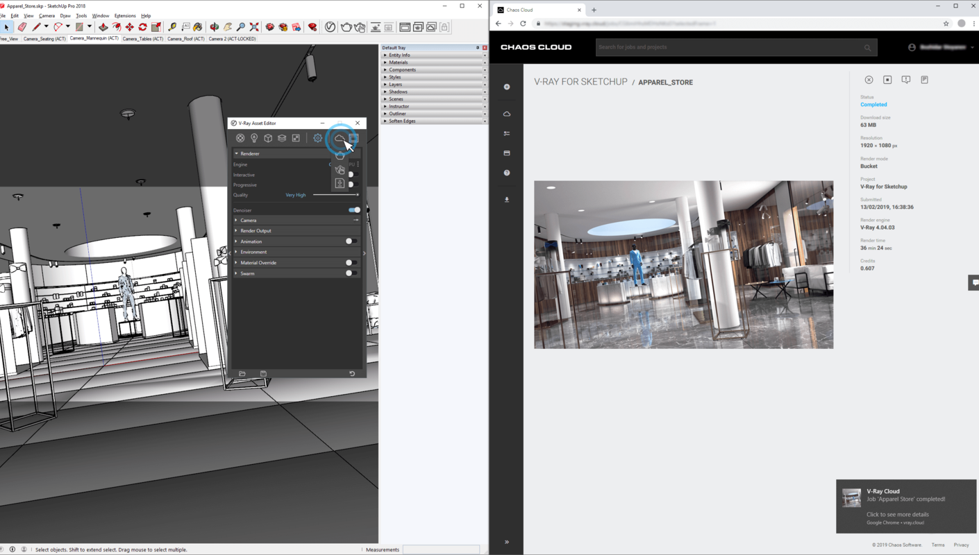979x555 pixels.
Task: Click the add plus icon in Chaos Cloud sidebar
Action: 507,87
